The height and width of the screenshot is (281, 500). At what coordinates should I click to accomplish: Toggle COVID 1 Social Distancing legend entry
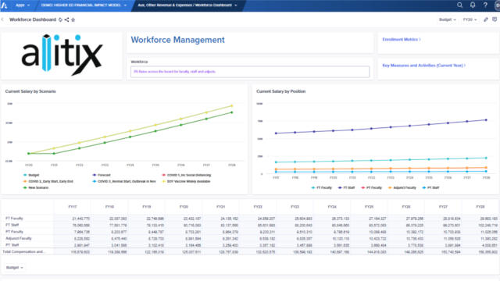coord(187,175)
